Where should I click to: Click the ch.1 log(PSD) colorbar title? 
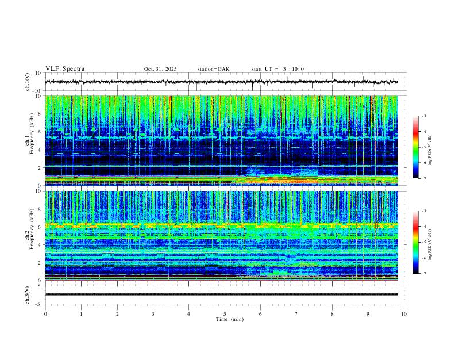430,150
